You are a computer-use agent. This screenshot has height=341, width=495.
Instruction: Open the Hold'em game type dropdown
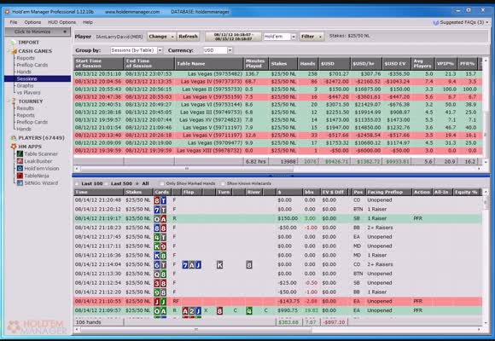[x=294, y=37]
